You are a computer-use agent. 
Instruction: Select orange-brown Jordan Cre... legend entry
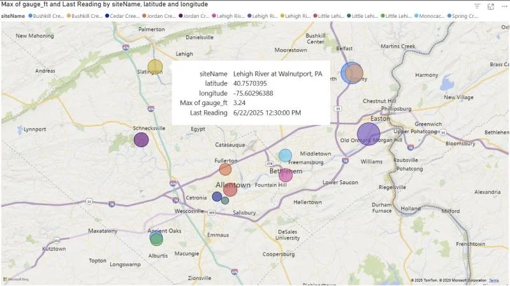pyautogui.click(x=159, y=15)
